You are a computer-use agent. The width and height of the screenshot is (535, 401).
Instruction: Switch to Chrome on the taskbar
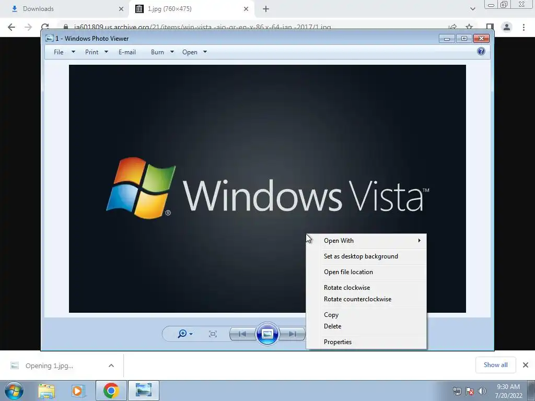point(111,391)
